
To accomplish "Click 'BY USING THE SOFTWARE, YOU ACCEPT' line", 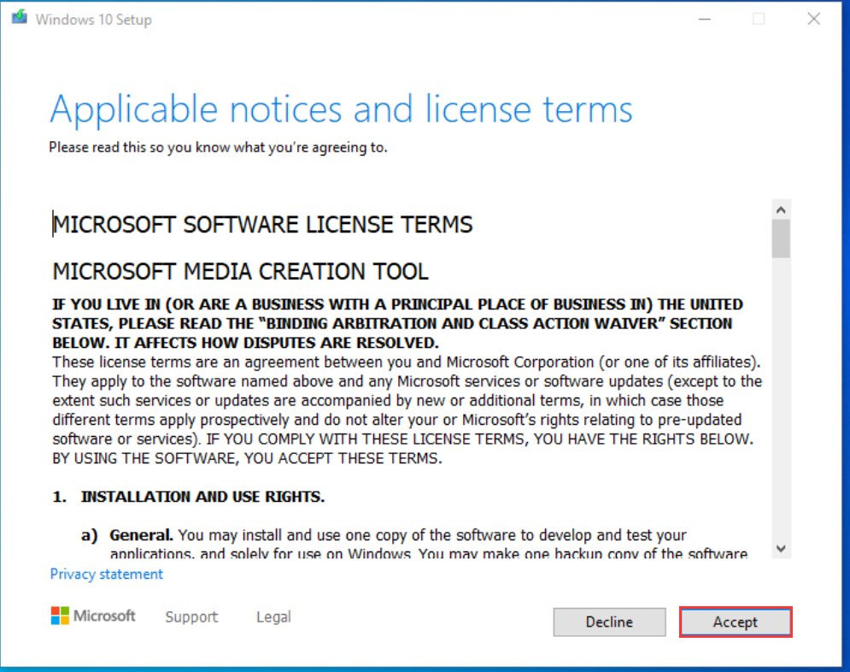I will point(247,458).
